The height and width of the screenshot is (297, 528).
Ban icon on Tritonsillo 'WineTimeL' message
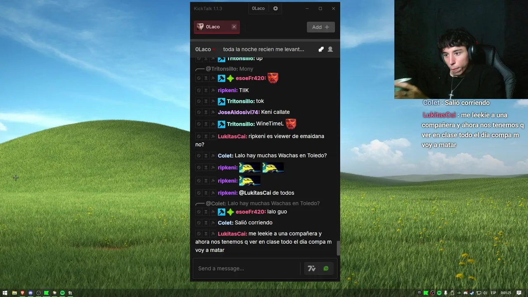tap(198, 124)
